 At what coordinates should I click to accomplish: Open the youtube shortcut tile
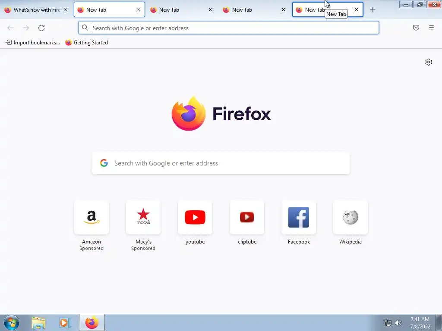[195, 217]
